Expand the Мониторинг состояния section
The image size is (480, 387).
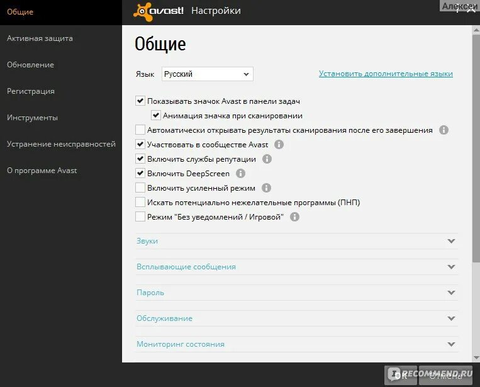(x=297, y=344)
